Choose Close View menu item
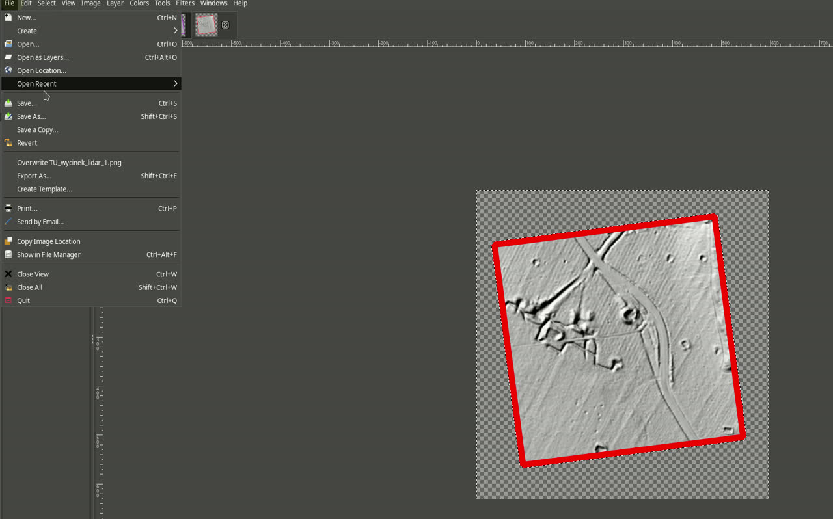Image resolution: width=833 pixels, height=519 pixels. click(91, 274)
